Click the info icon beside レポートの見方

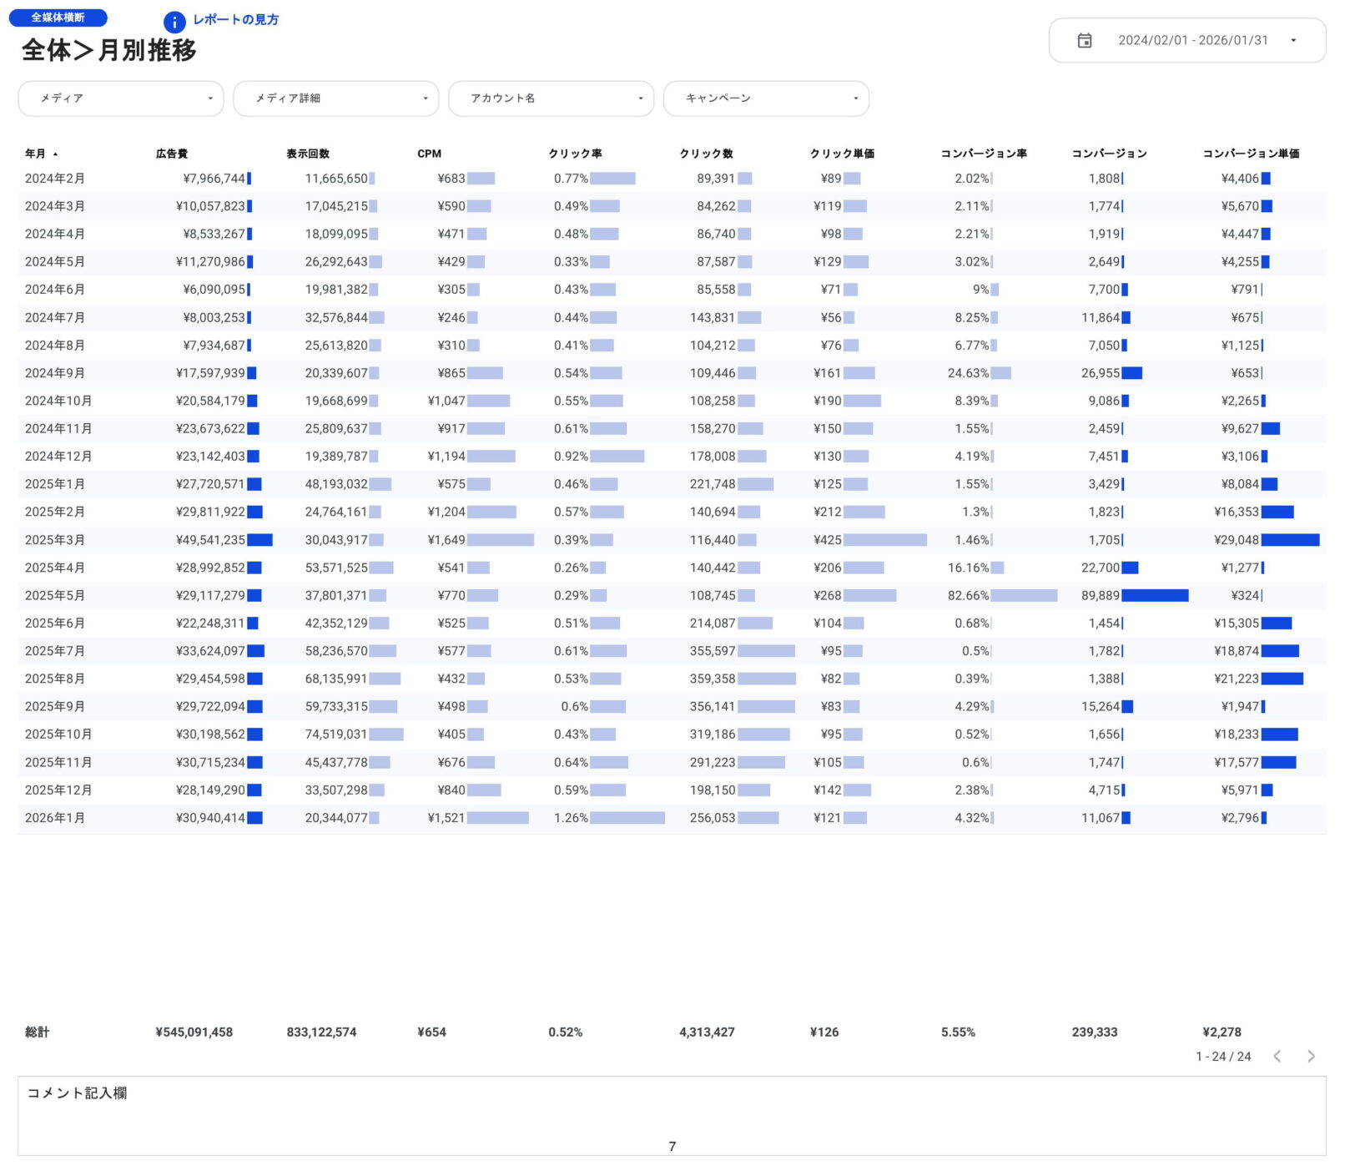[x=174, y=23]
